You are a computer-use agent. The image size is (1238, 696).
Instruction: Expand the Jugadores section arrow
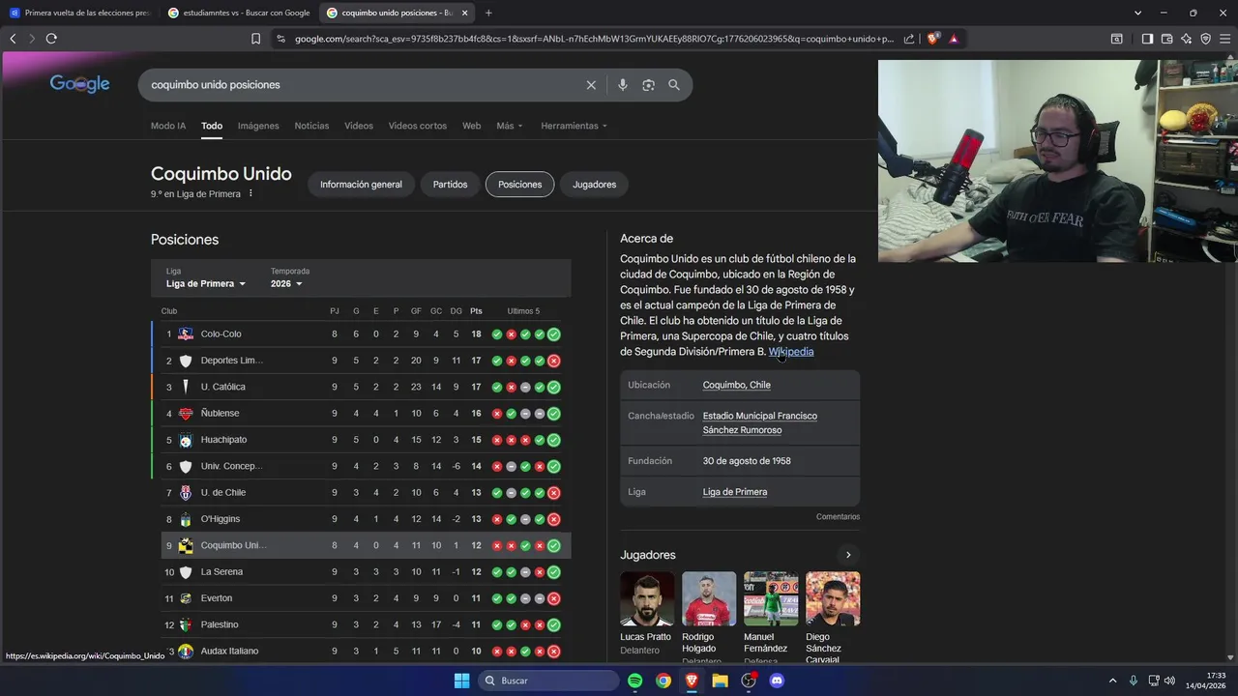848,555
